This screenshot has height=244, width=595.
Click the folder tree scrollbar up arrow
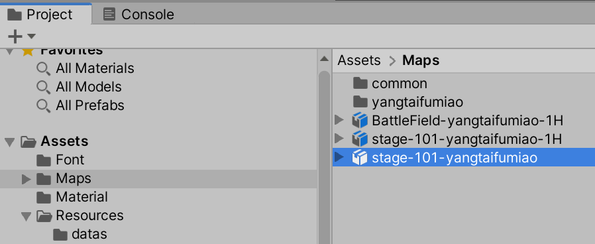point(324,59)
